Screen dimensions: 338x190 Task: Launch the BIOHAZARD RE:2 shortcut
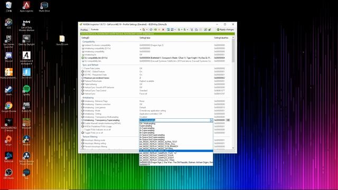click(x=8, y=125)
